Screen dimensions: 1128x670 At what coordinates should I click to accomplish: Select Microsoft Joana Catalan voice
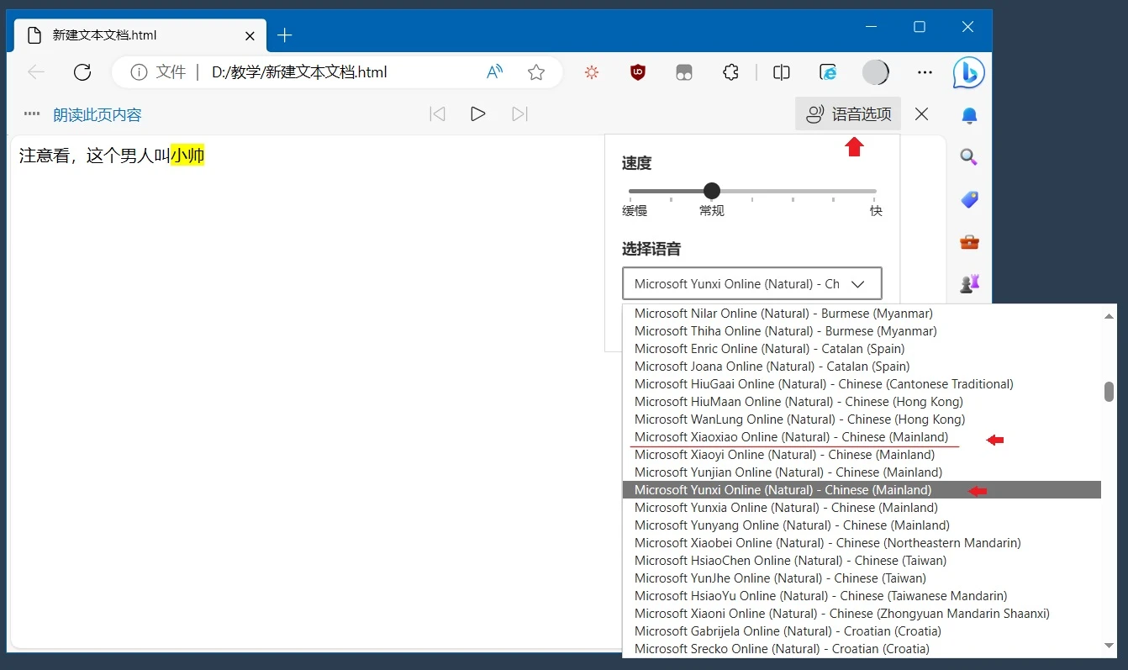862,367
